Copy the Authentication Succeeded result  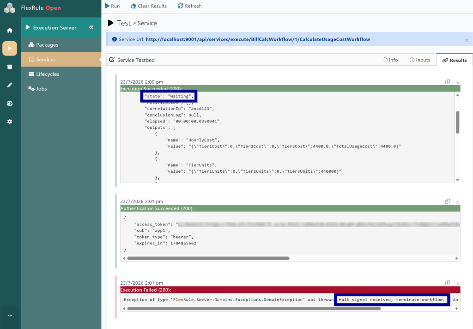point(448,201)
